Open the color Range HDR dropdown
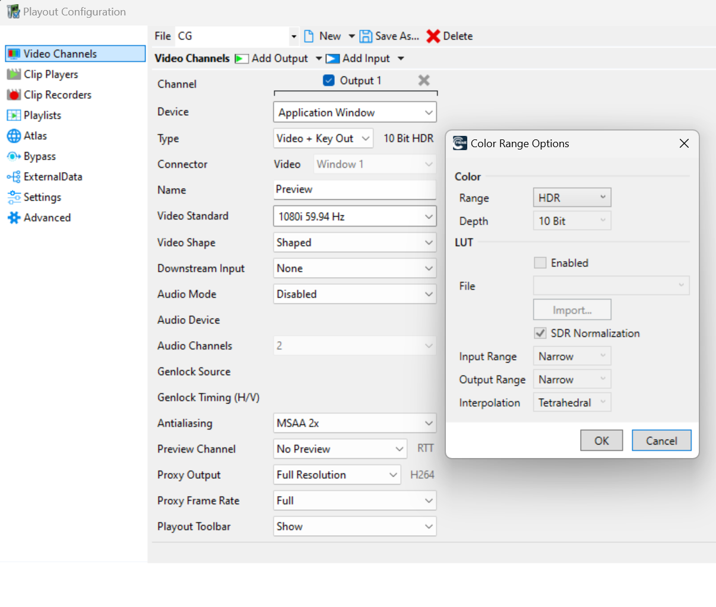This screenshot has height=607, width=716. coord(572,198)
